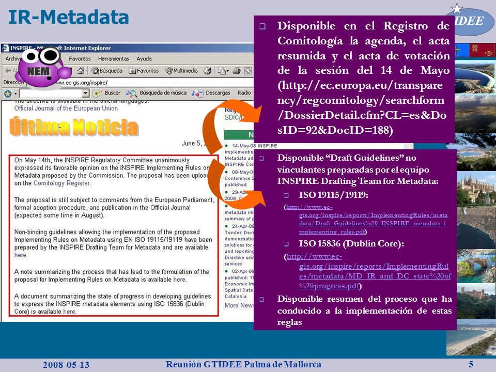Open the Herramientas menu

click(x=114, y=59)
